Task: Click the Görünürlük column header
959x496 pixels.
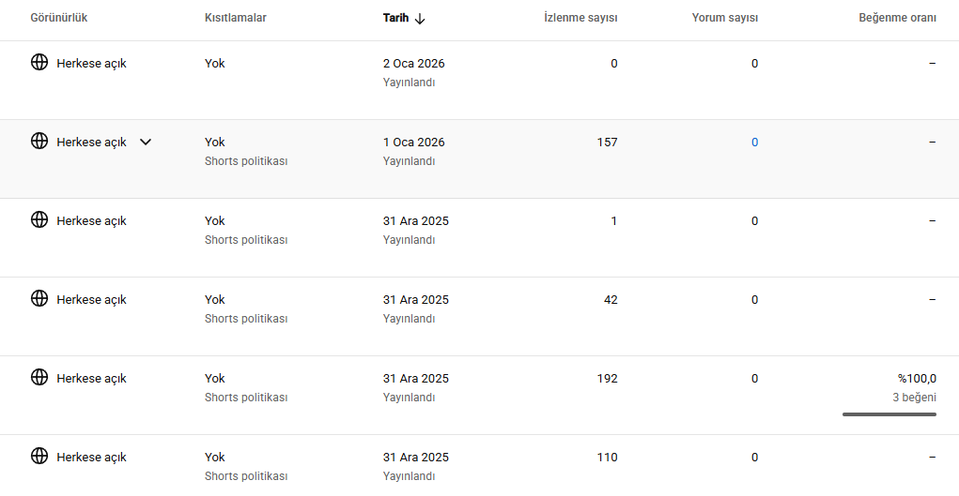Action: [59, 18]
